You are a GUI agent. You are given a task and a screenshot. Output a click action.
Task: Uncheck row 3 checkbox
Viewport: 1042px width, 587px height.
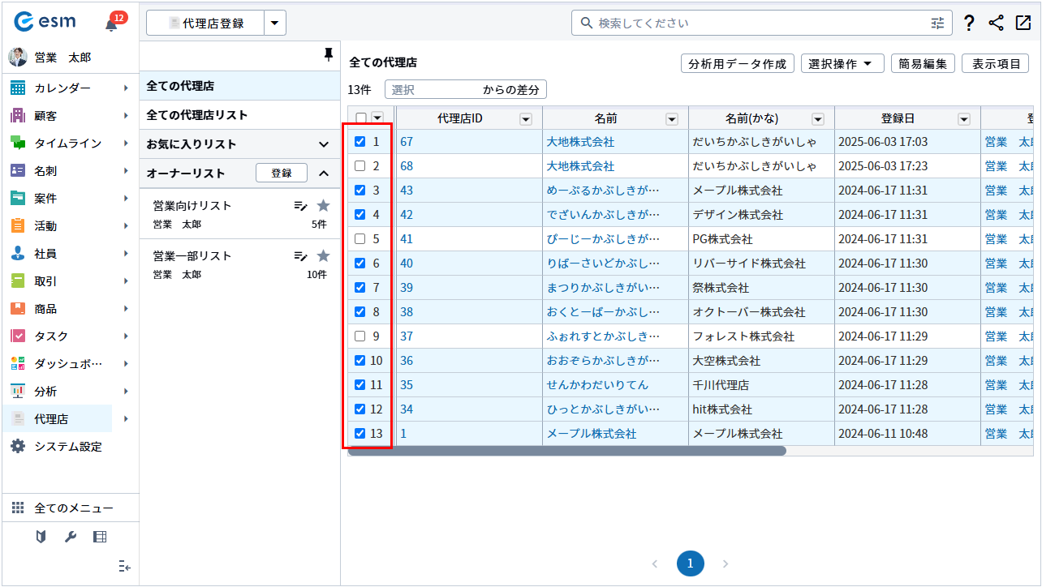[x=360, y=191]
